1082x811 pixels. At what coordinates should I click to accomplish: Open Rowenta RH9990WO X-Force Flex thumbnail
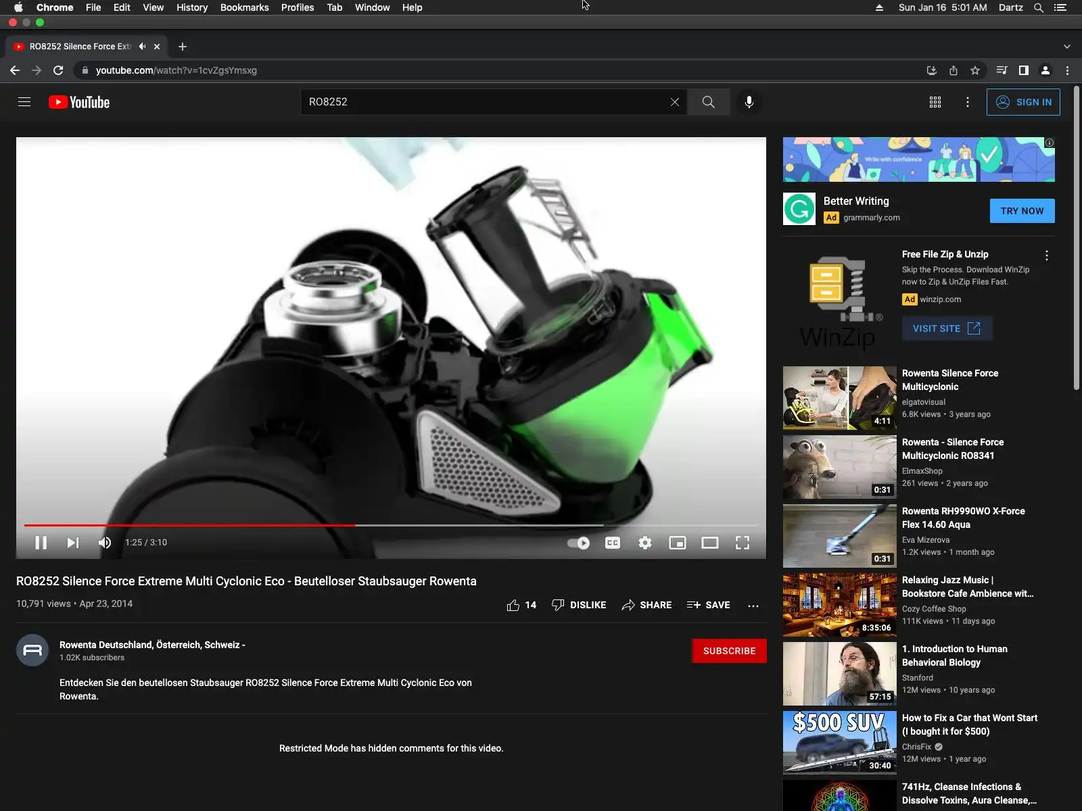point(840,536)
